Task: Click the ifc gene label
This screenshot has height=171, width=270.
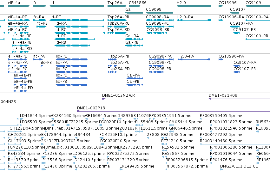Action: (35, 3)
